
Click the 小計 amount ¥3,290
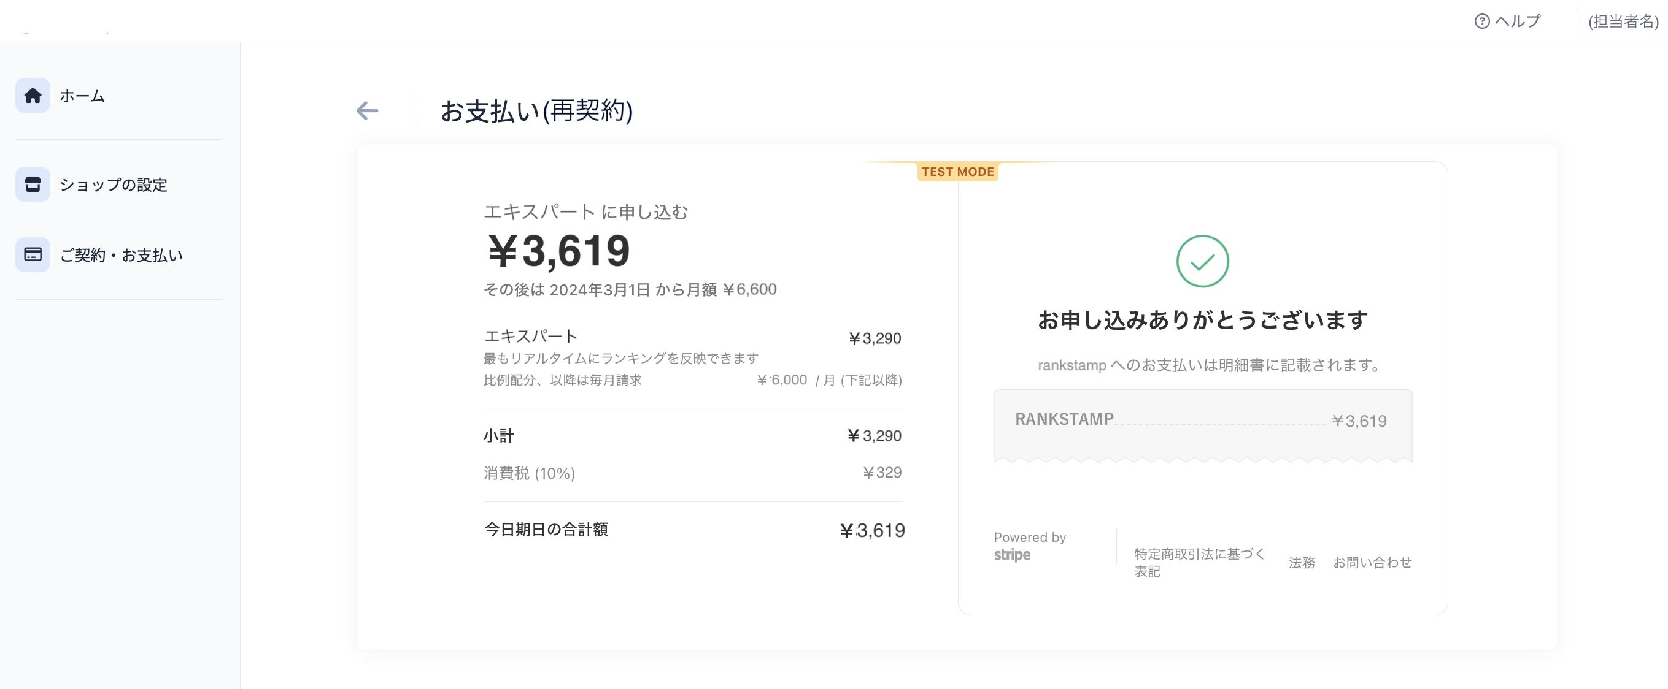point(874,435)
